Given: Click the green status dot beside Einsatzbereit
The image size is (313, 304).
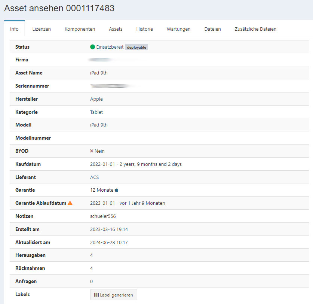Looking at the screenshot, I should (x=92, y=47).
